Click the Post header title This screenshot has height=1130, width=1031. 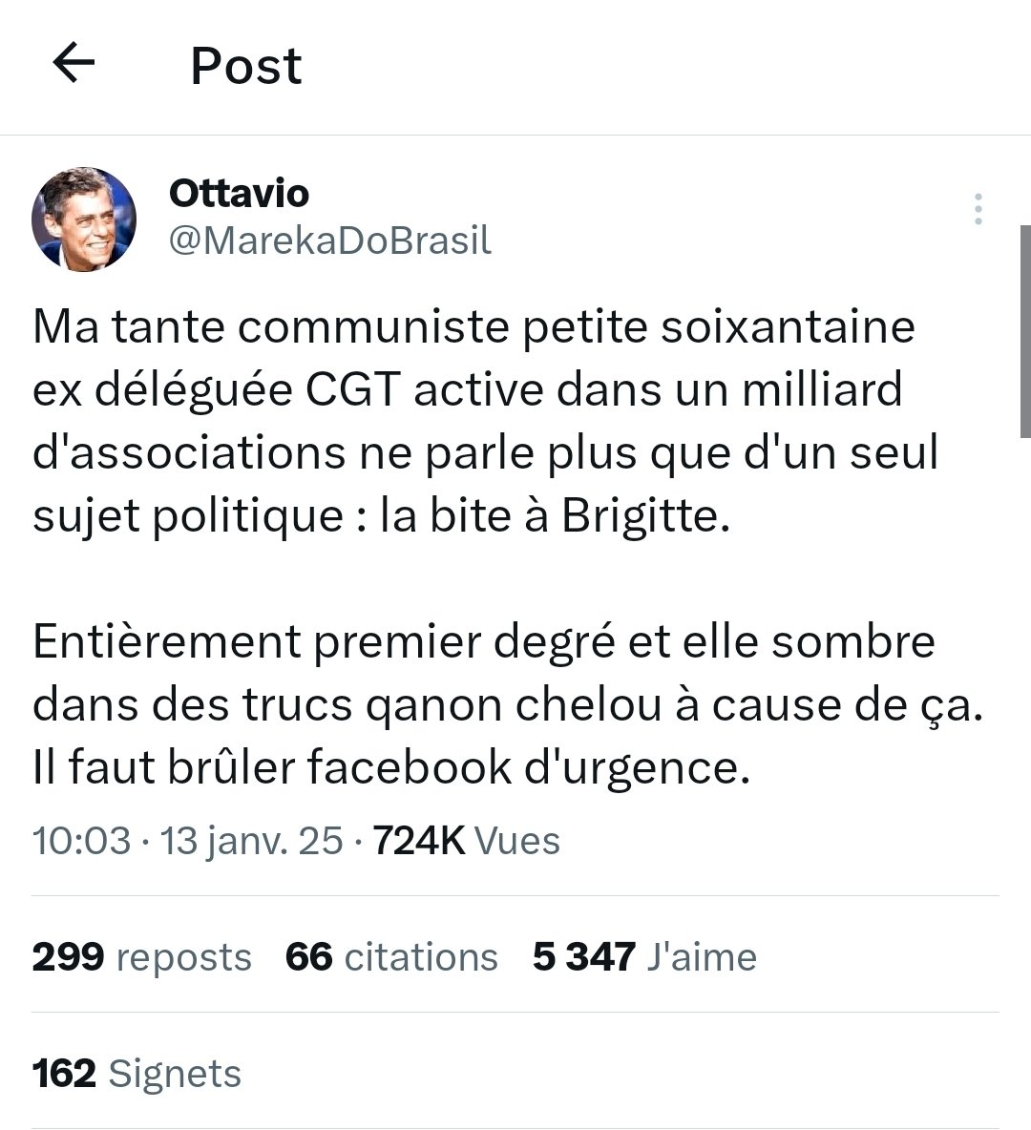[246, 66]
